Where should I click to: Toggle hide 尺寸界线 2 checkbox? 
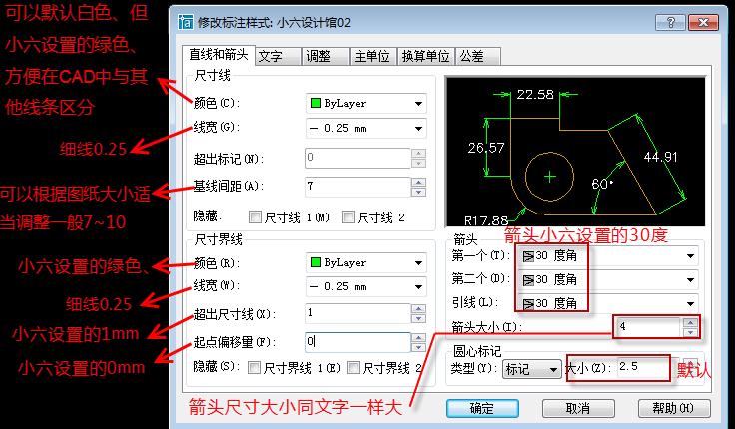353,368
